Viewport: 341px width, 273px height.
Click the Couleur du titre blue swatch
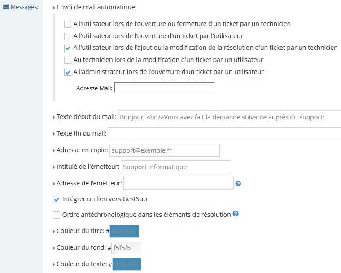[x=124, y=231]
